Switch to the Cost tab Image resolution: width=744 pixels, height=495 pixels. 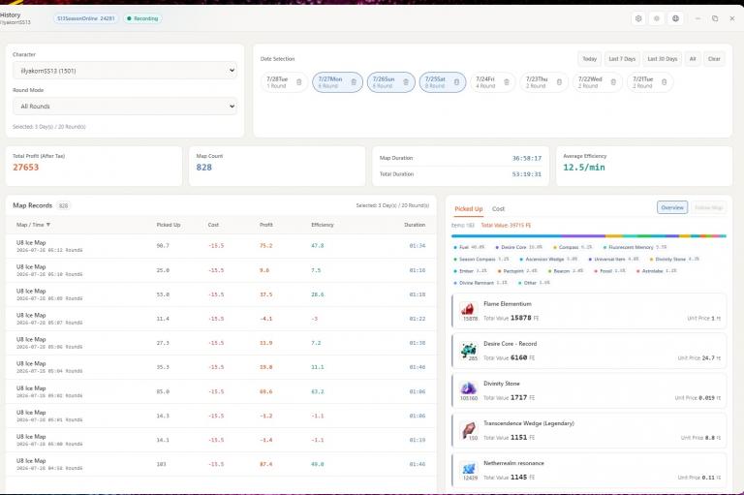point(498,209)
